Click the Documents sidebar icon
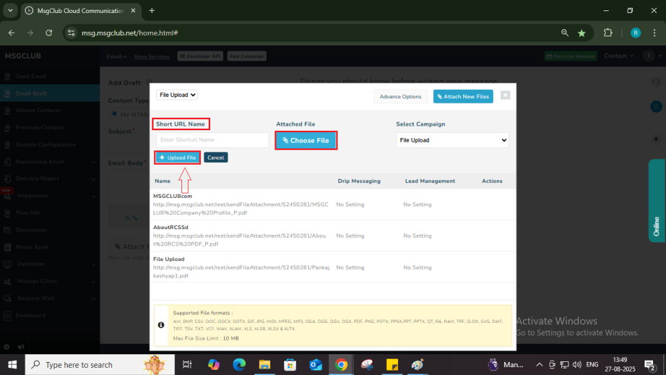This screenshot has width=666, height=375. point(7,230)
